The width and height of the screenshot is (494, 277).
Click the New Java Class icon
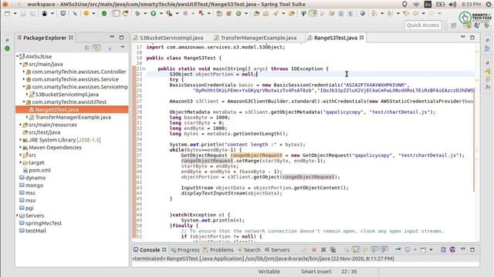tap(239, 14)
